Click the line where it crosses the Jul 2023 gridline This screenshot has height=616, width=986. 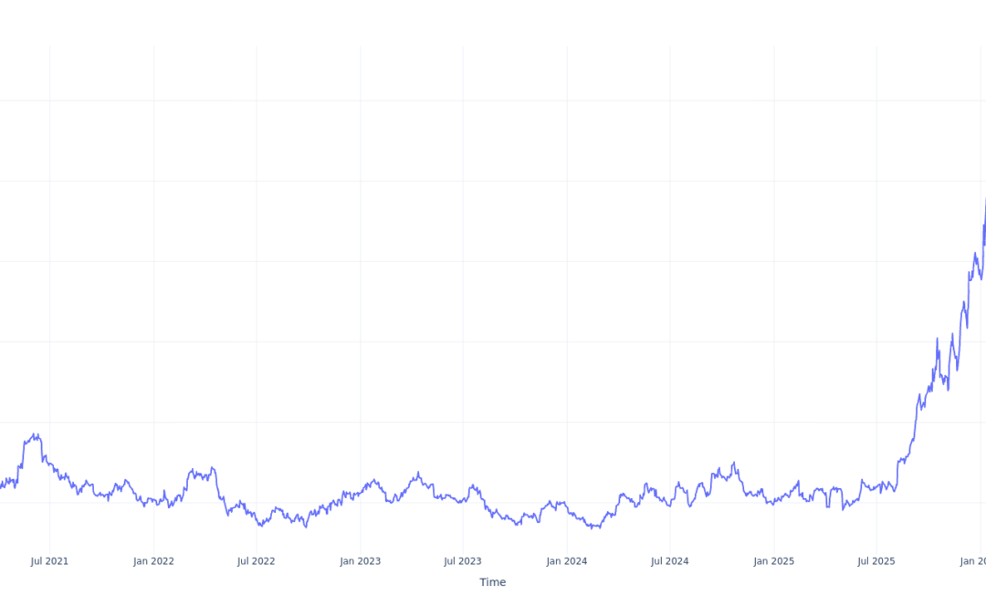(x=463, y=500)
